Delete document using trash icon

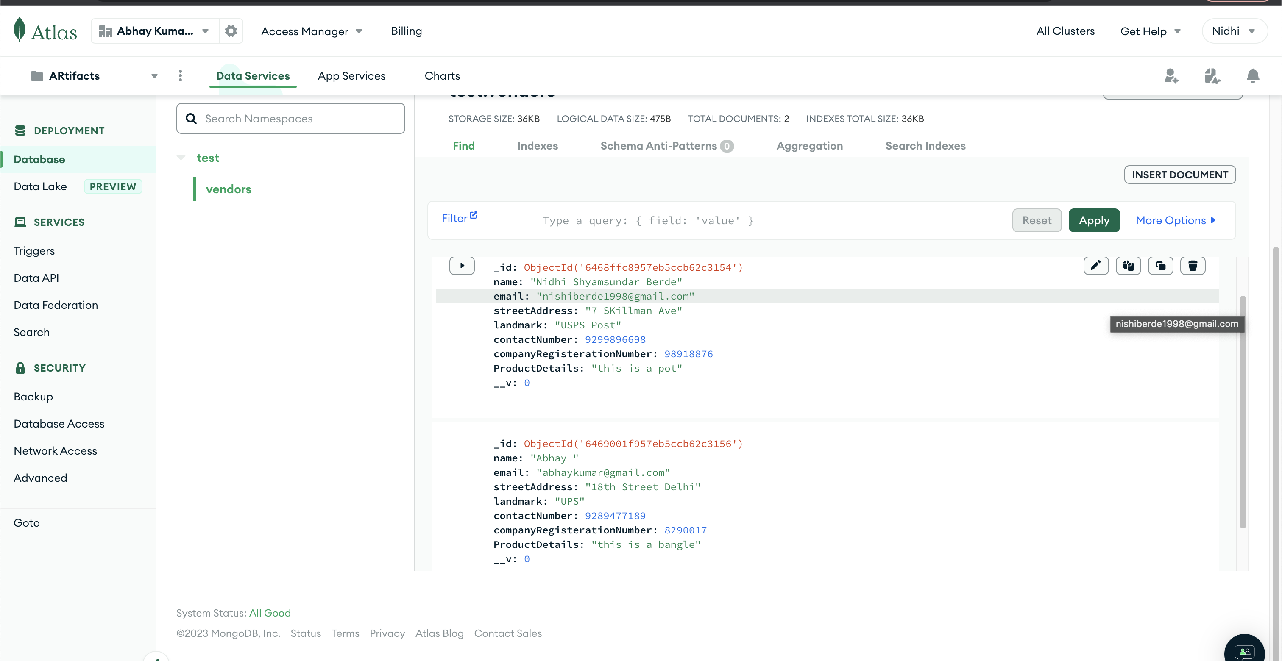pyautogui.click(x=1193, y=266)
